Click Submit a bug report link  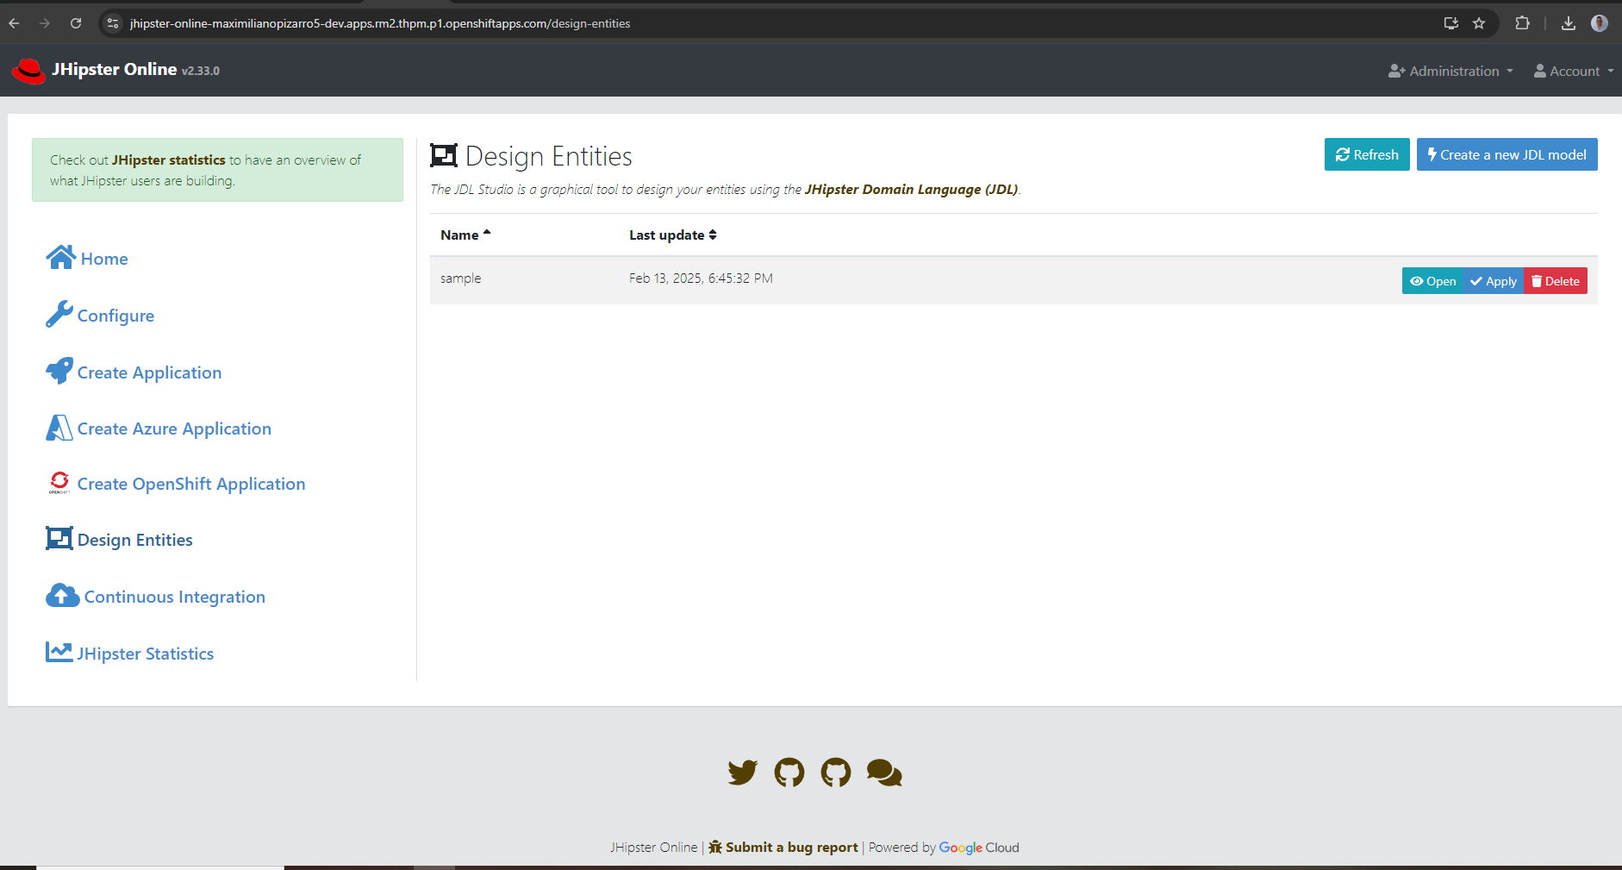(783, 847)
